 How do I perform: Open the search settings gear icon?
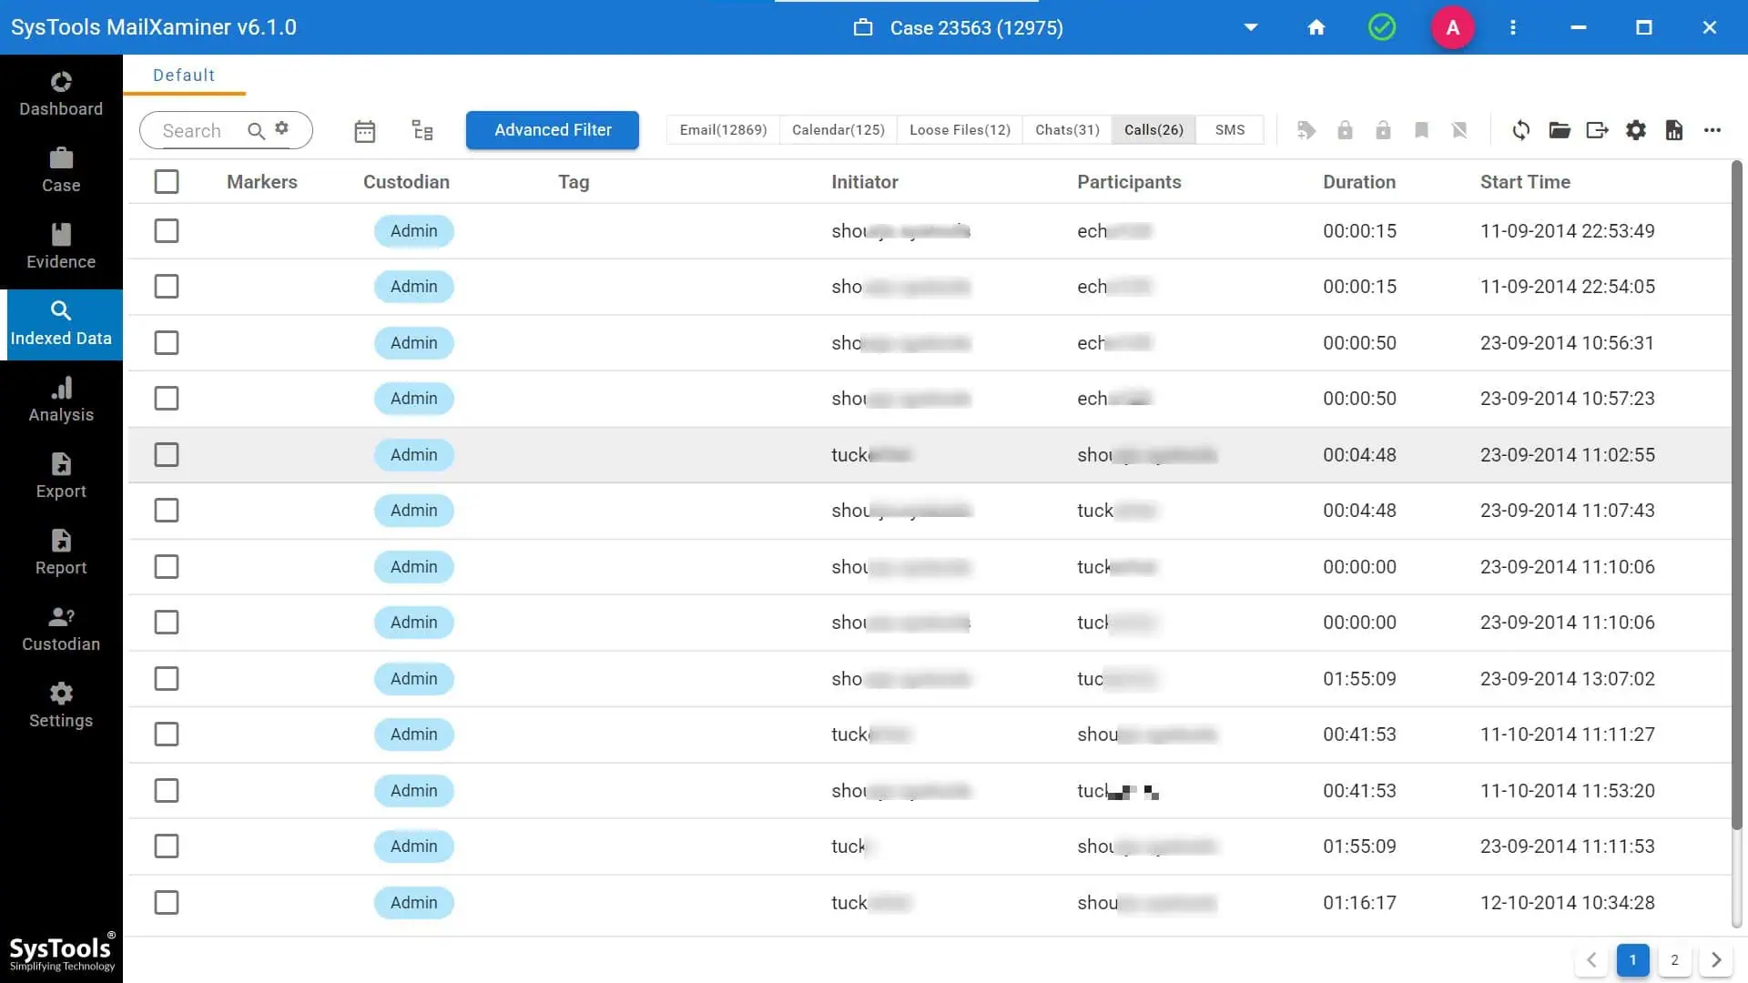(x=282, y=128)
